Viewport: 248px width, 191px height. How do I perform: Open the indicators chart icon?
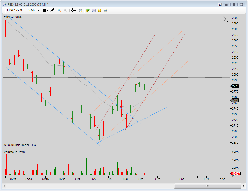click(x=94, y=10)
